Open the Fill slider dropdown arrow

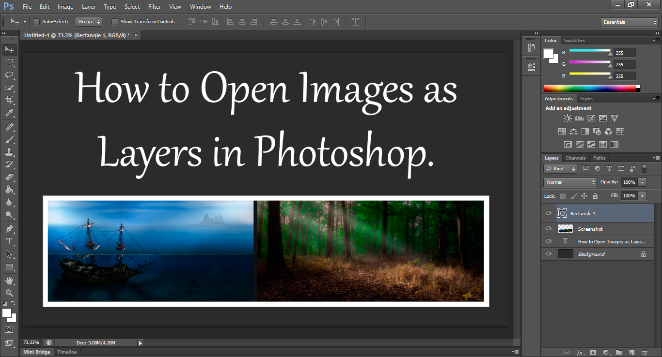(x=643, y=196)
